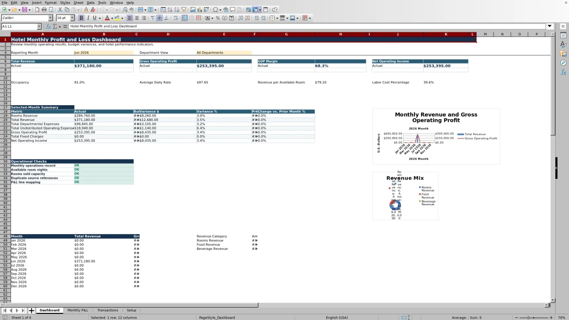Viewport: 569px width, 320px height.
Task: Select the Monthly Revenue and Gross Operating Profit chart
Action: [436, 137]
